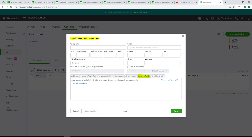Open Reports in sidebar
This screenshot has width=252, height=137.
coord(9,71)
